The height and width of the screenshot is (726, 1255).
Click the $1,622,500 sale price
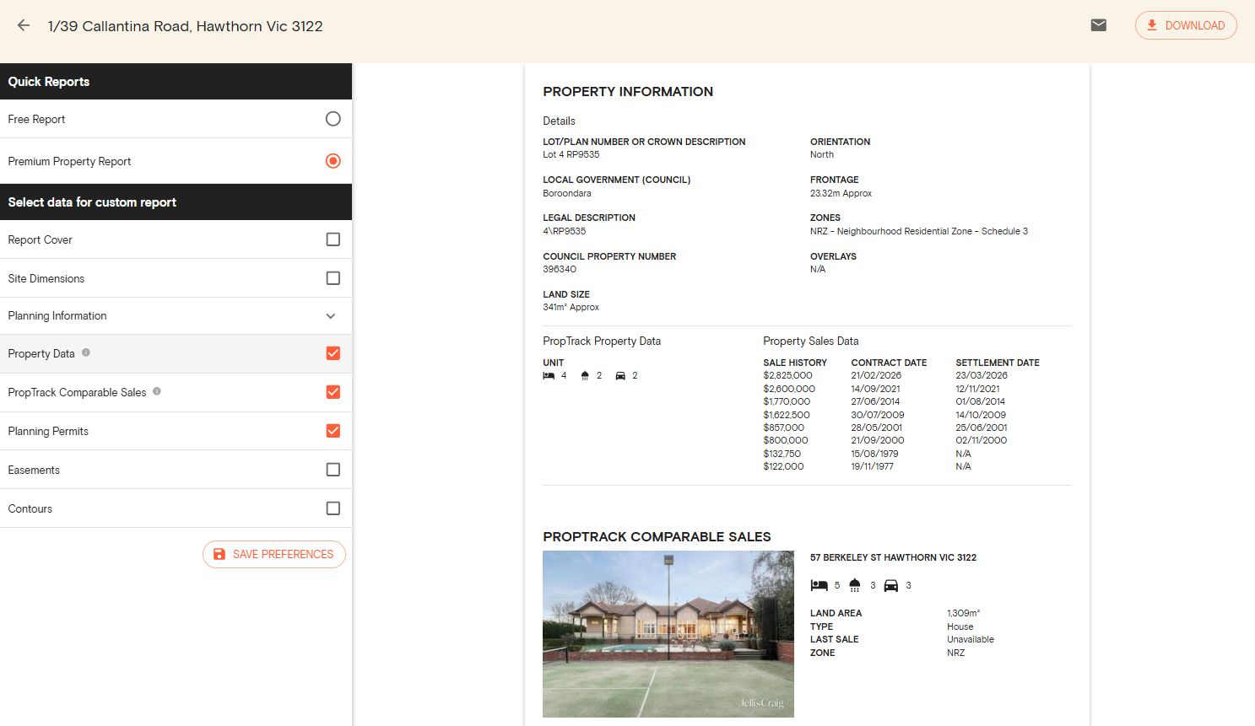tap(787, 415)
